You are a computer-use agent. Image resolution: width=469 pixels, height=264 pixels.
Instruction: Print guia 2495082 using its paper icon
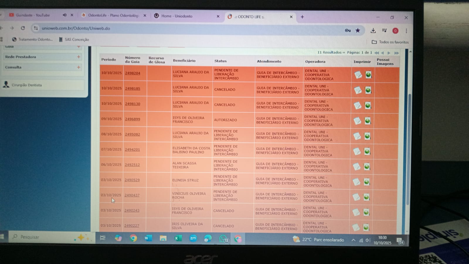click(x=357, y=136)
